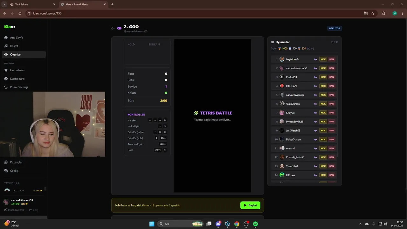Click the address bar URL

[47, 13]
